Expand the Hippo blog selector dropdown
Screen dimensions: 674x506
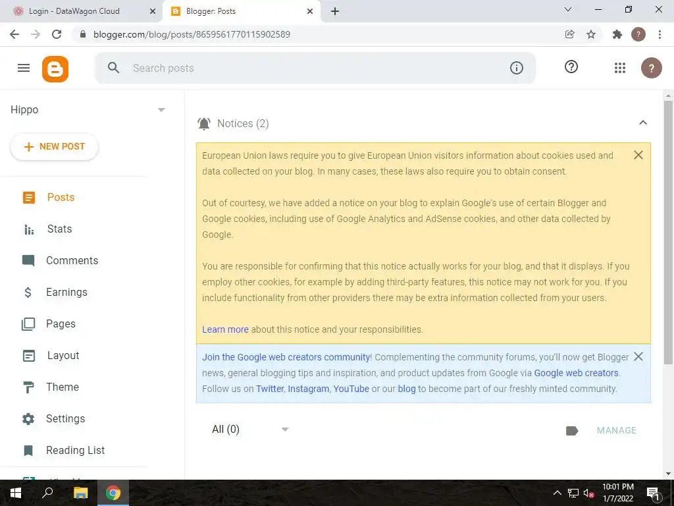coord(162,110)
